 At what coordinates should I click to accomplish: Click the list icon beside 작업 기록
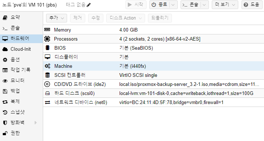tap(5, 70)
